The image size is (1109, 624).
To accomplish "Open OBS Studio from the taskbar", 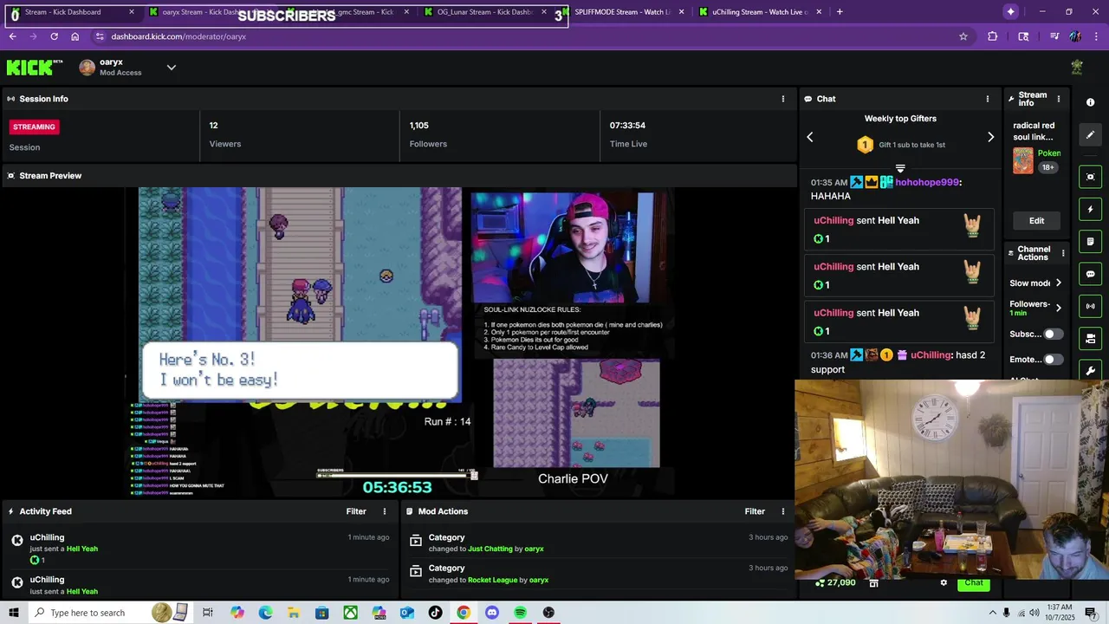I will 548,613.
